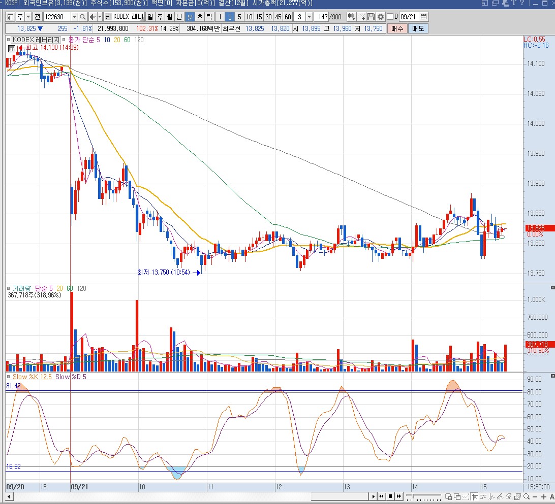Switch to 일 (daily) chart tab

point(150,17)
